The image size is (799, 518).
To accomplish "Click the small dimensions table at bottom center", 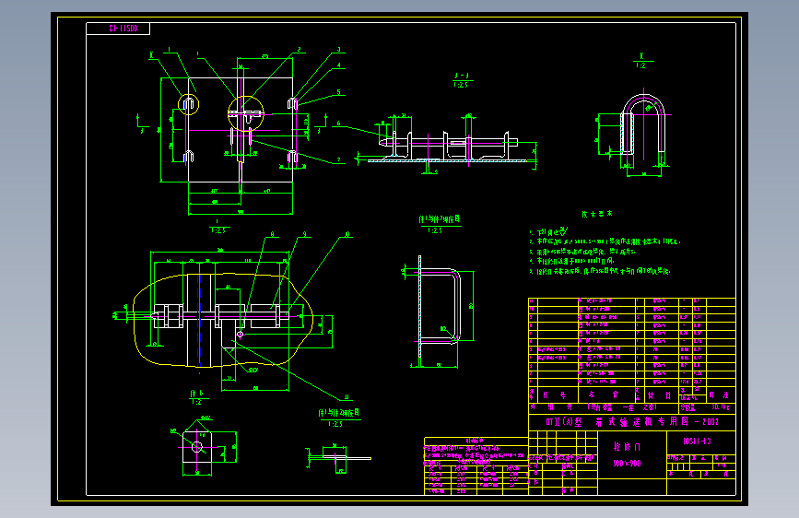I will 476,466.
